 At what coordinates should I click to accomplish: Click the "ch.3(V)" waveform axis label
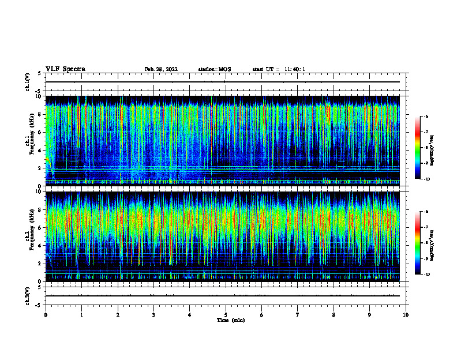coord(28,296)
